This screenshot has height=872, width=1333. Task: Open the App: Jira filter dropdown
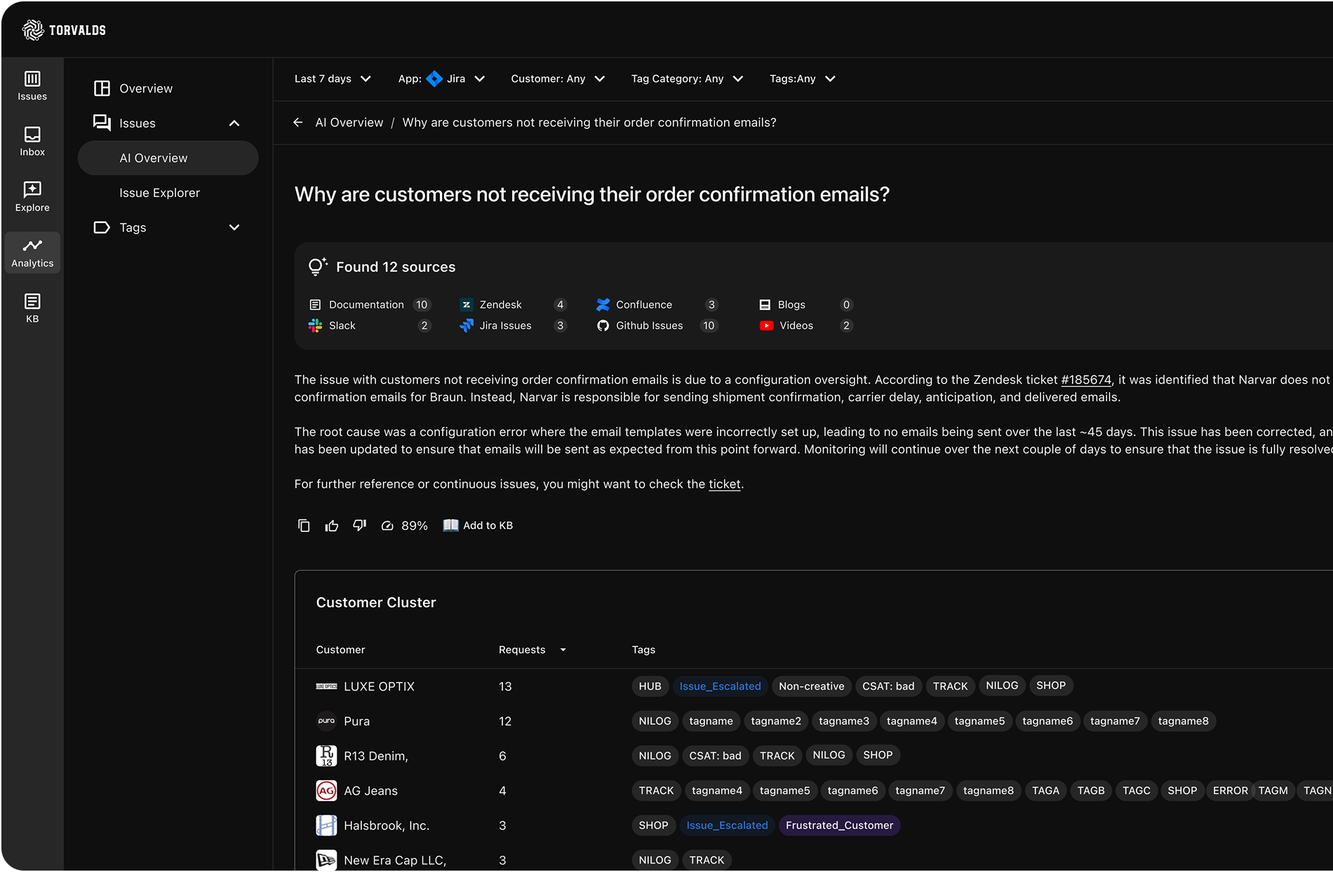[x=441, y=79]
